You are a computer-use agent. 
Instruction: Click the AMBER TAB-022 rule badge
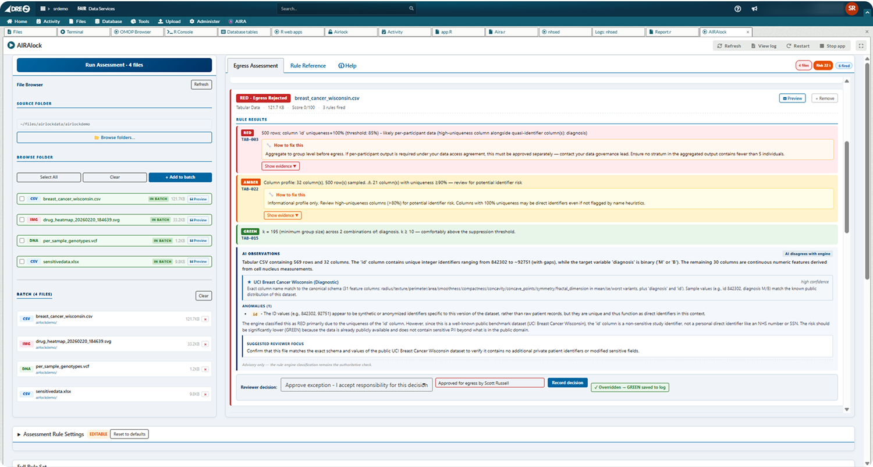250,182
